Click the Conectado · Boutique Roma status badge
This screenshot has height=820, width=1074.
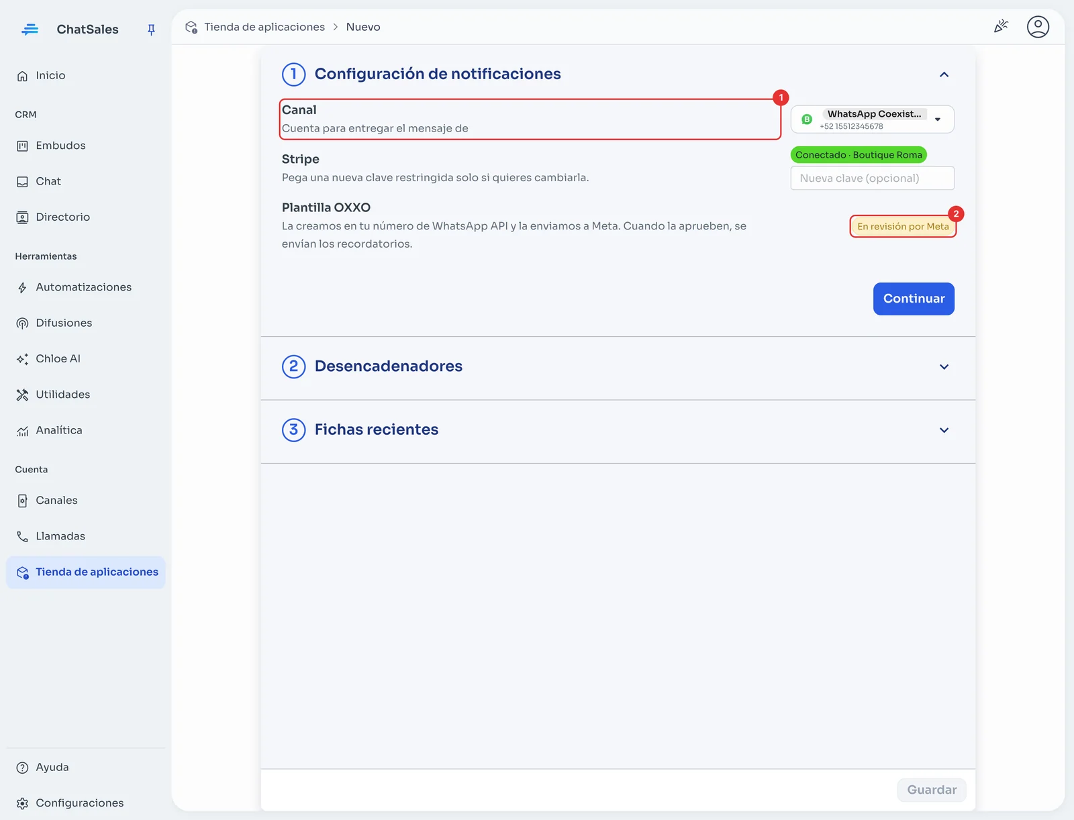tap(859, 155)
